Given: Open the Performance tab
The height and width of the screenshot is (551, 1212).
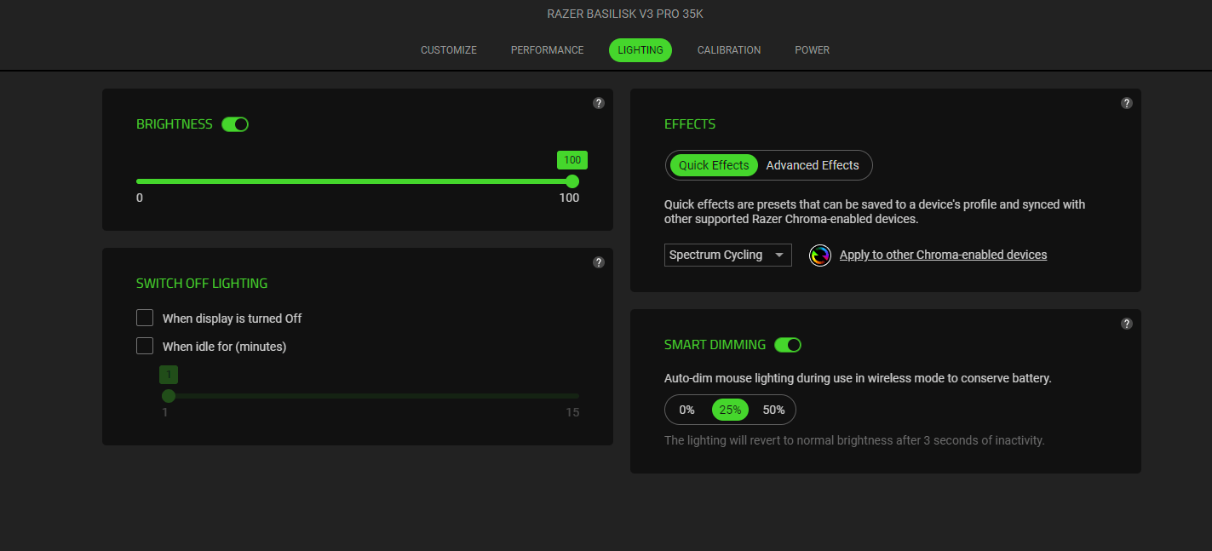Looking at the screenshot, I should (x=547, y=50).
